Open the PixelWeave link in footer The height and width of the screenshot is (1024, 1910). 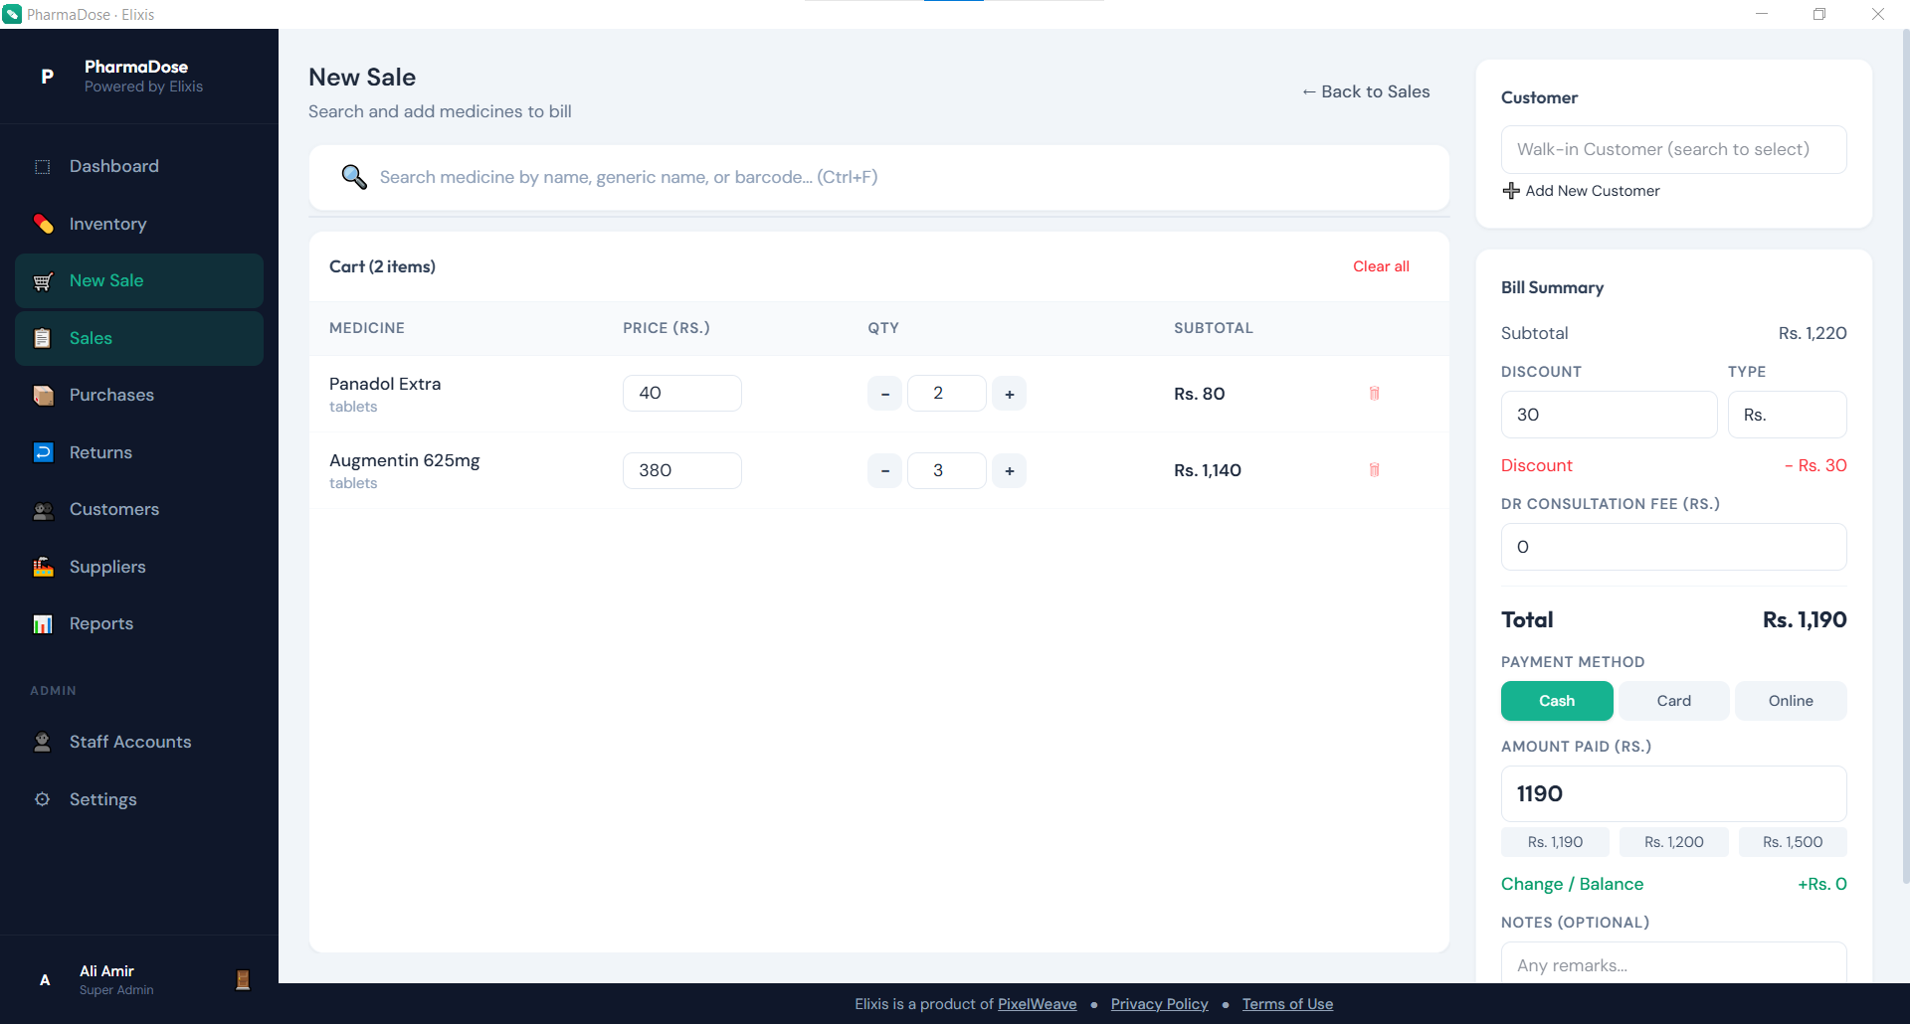1037,1004
